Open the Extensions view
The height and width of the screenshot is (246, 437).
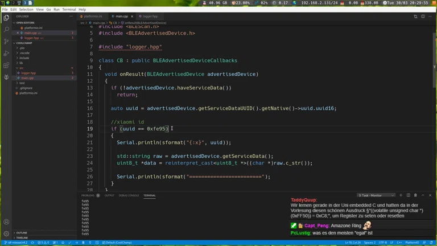pos(6,65)
